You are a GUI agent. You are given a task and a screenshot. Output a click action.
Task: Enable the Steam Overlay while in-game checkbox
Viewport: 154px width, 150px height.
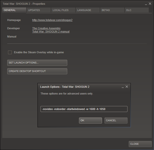(x=10, y=52)
